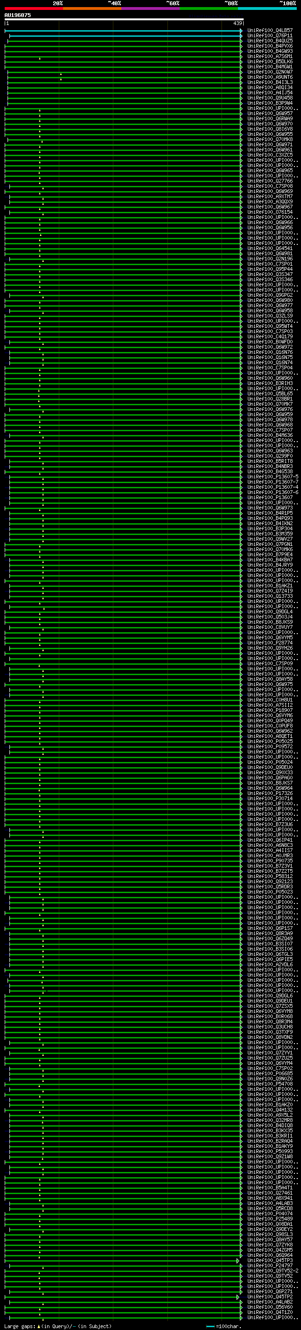
Task: Click the label UniRef100_P13607-6
Action: tap(273, 492)
